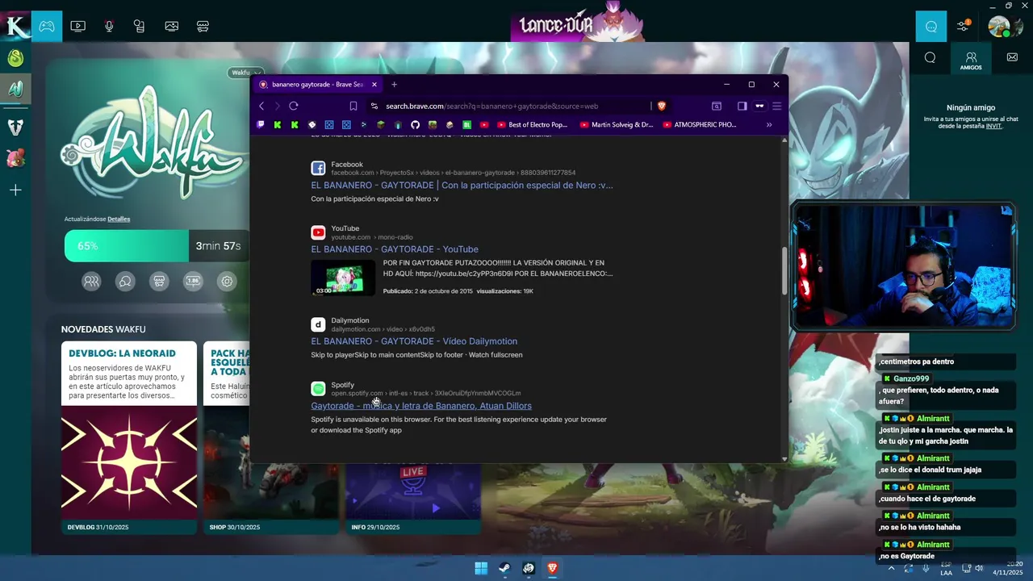This screenshot has height=581, width=1033.
Task: Open Wakfu game settings gear
Action: click(x=227, y=282)
